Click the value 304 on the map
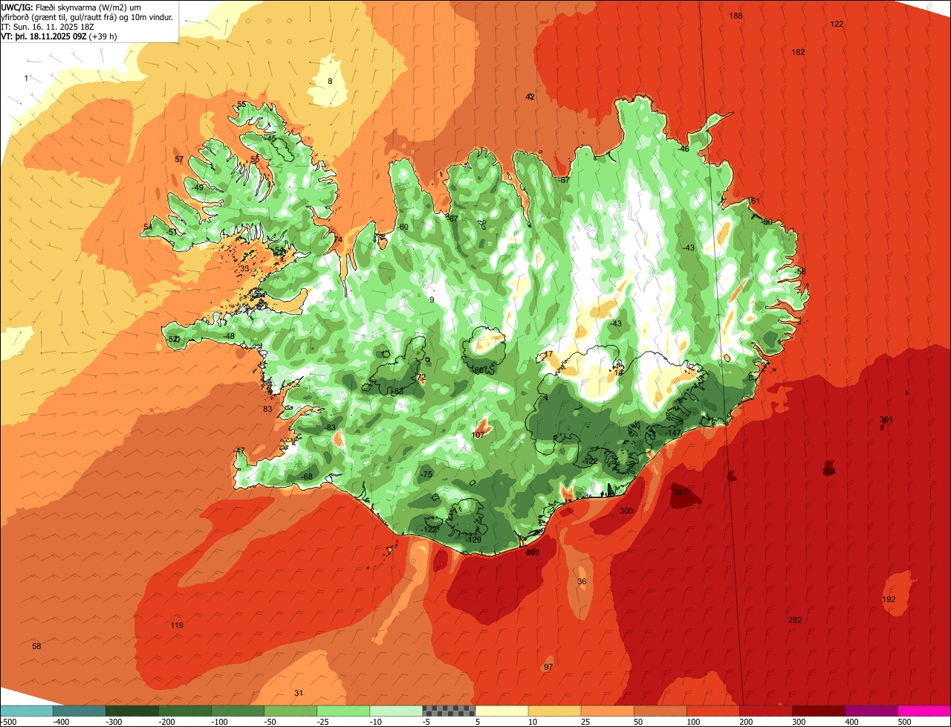 [x=829, y=471]
